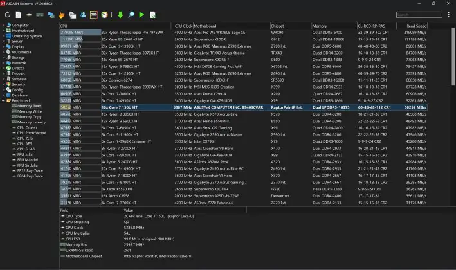Open the CPU Queen benchmark
Viewport: 456px width, 270px height.
pyautogui.click(x=27, y=127)
